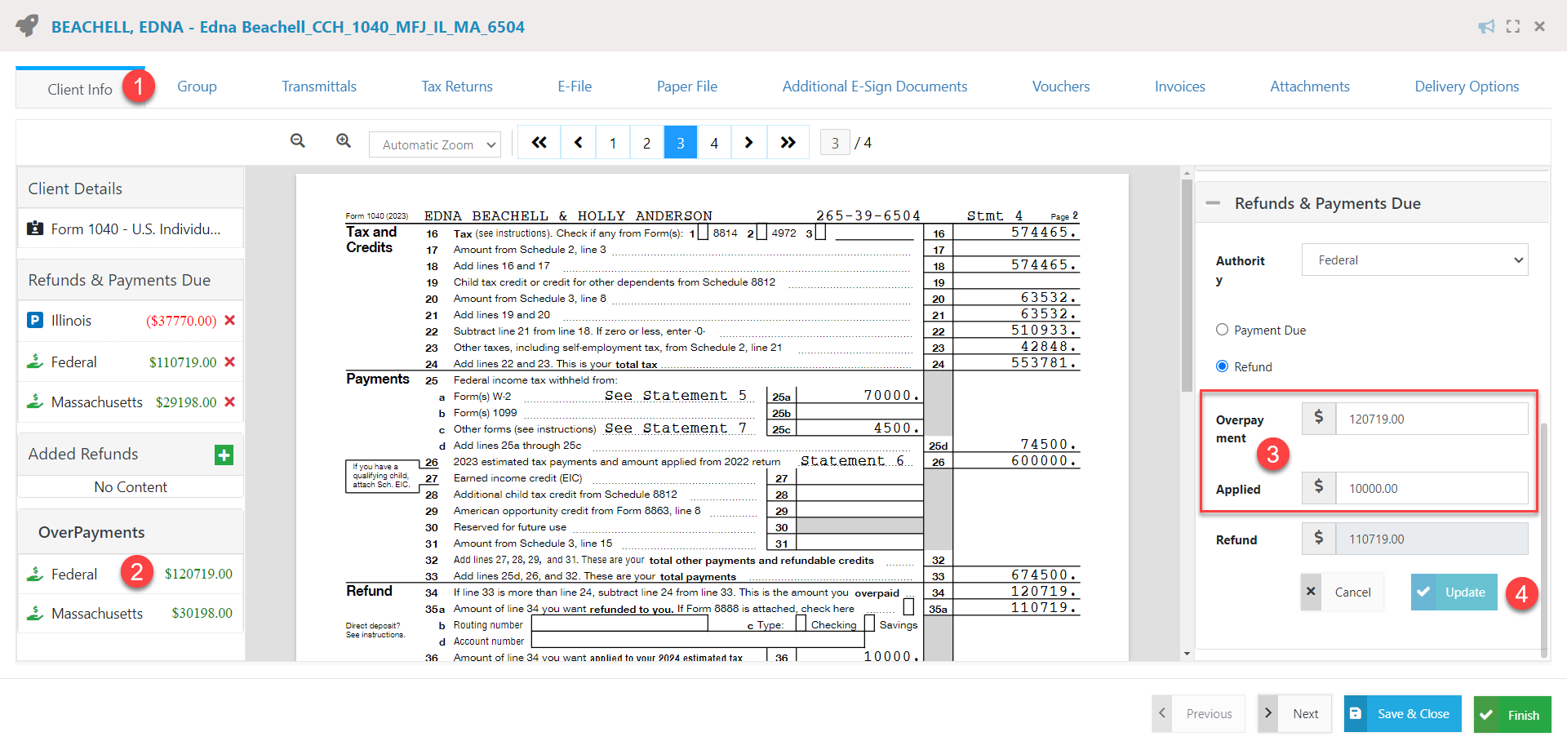The width and height of the screenshot is (1567, 750).
Task: Jump to the last page of the form
Action: coord(788,141)
